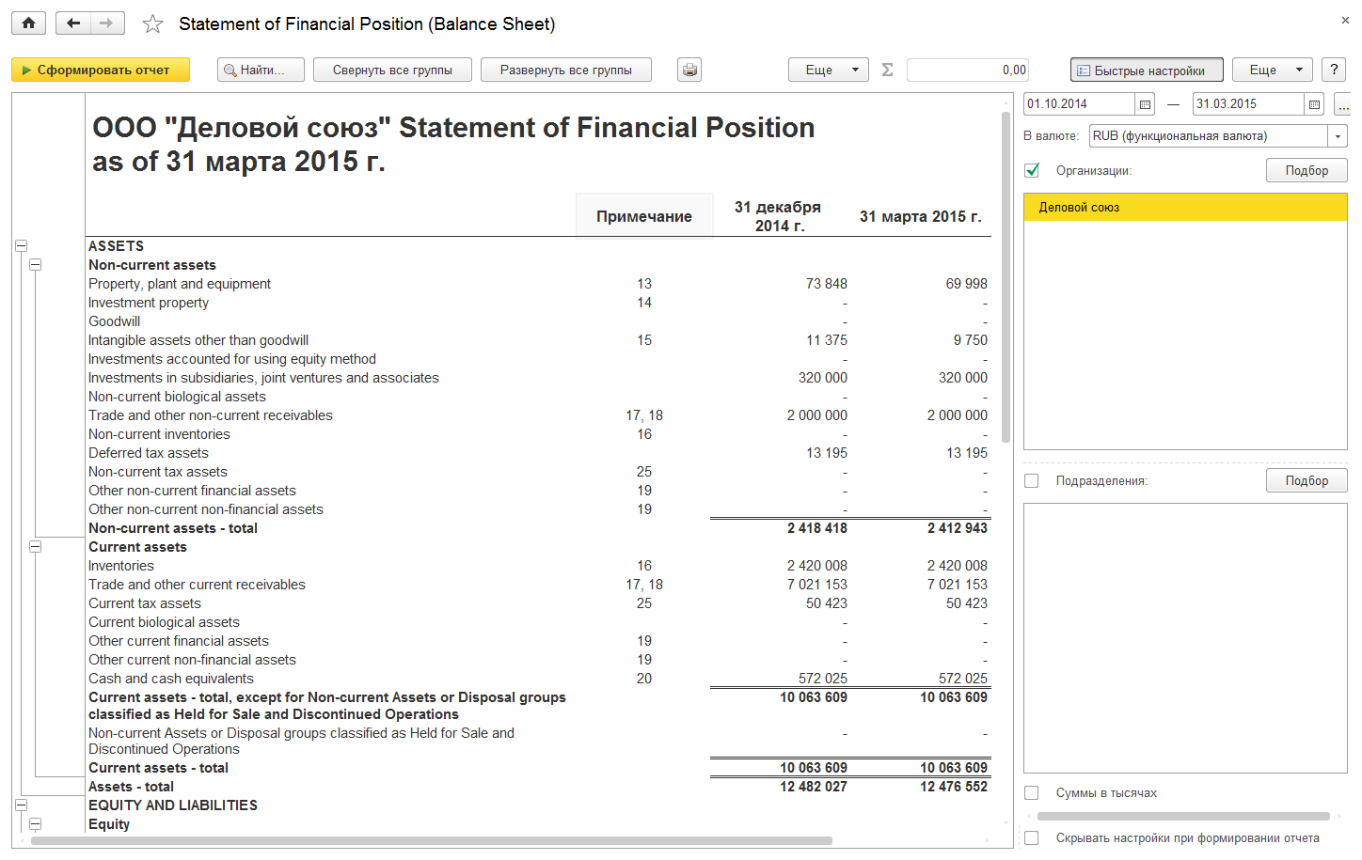Click Сформировать отчет button
1362x860 pixels.
click(x=101, y=70)
